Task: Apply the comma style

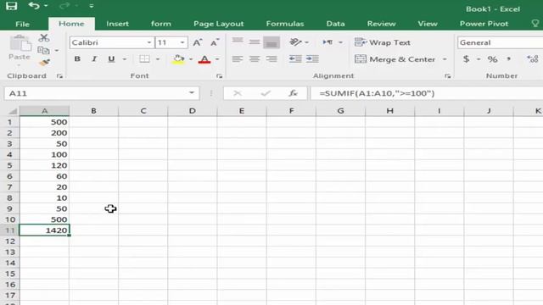Action: 509,59
